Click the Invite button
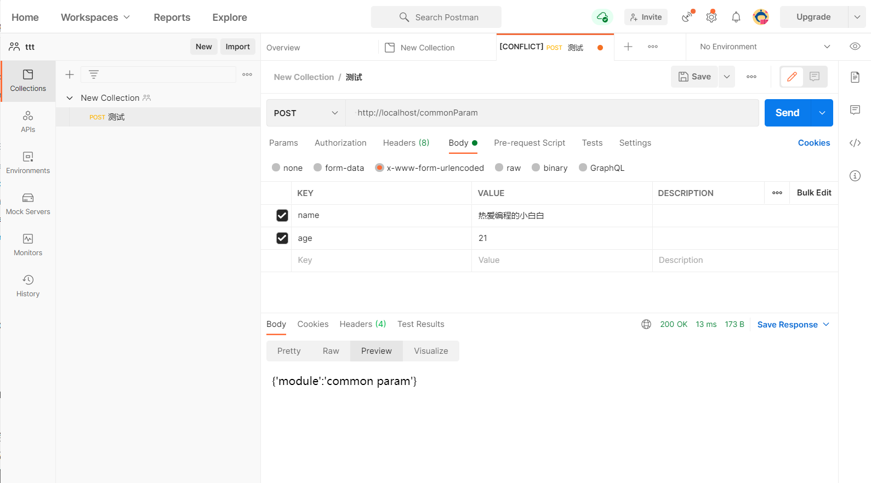This screenshot has width=871, height=483. 646,17
